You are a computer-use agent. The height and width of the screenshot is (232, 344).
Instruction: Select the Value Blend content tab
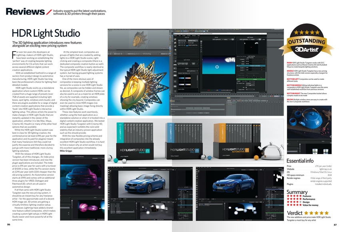point(245,81)
